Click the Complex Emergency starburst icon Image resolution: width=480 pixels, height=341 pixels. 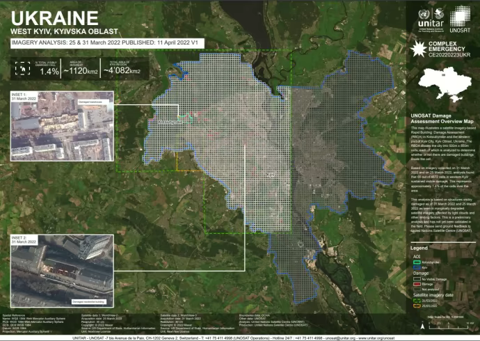(419, 49)
